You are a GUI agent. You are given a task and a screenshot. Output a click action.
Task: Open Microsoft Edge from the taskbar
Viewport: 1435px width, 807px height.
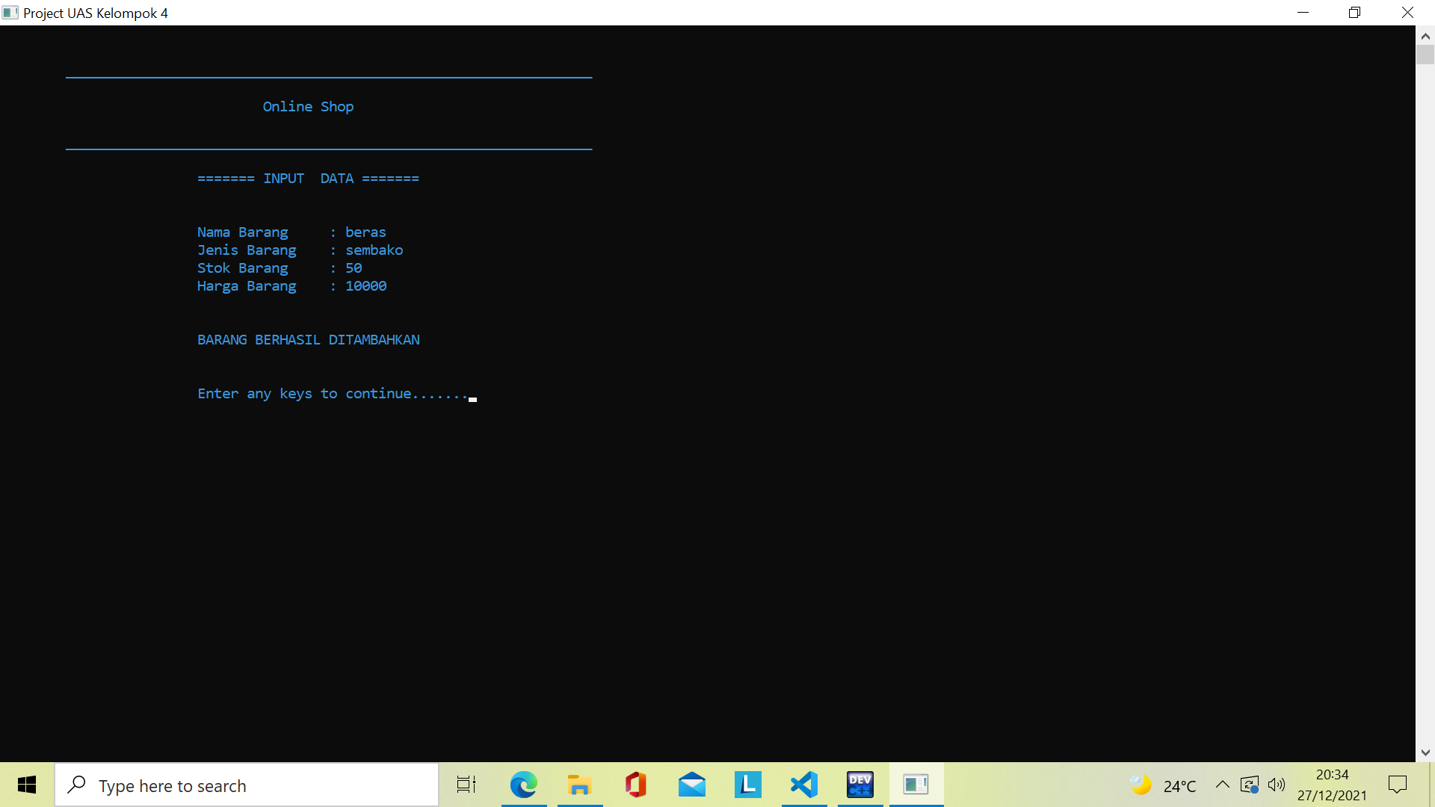[x=524, y=785]
